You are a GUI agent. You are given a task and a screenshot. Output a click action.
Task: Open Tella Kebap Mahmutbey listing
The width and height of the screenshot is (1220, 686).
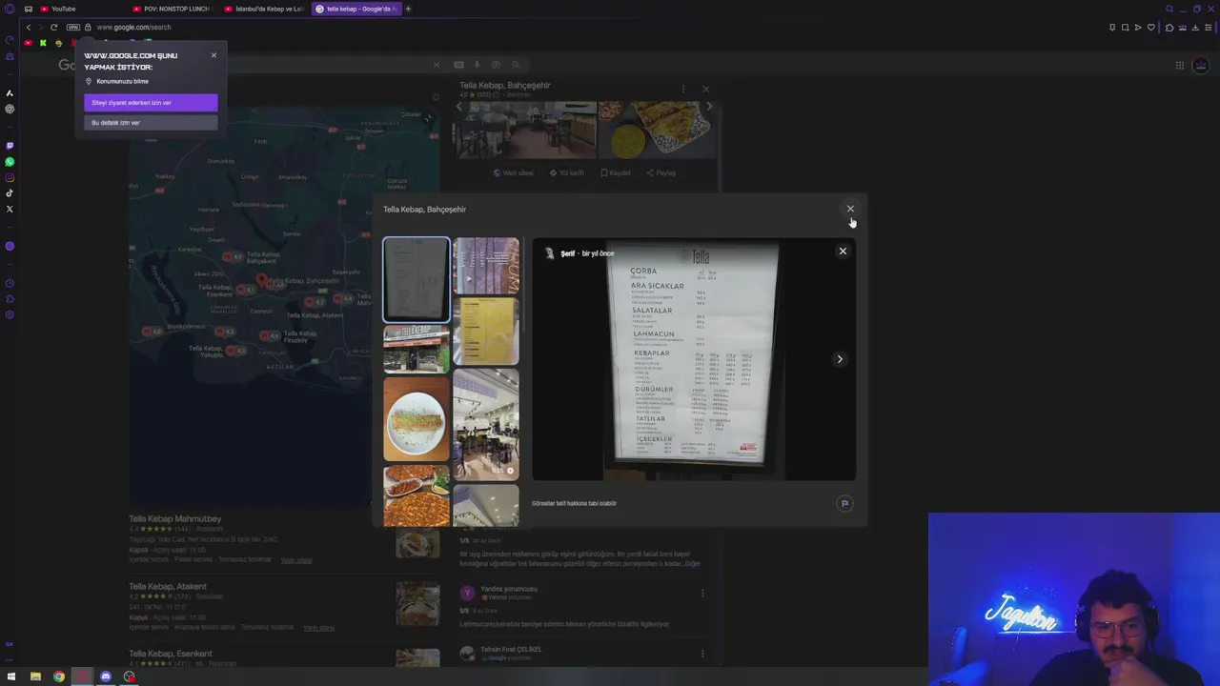pos(175,519)
